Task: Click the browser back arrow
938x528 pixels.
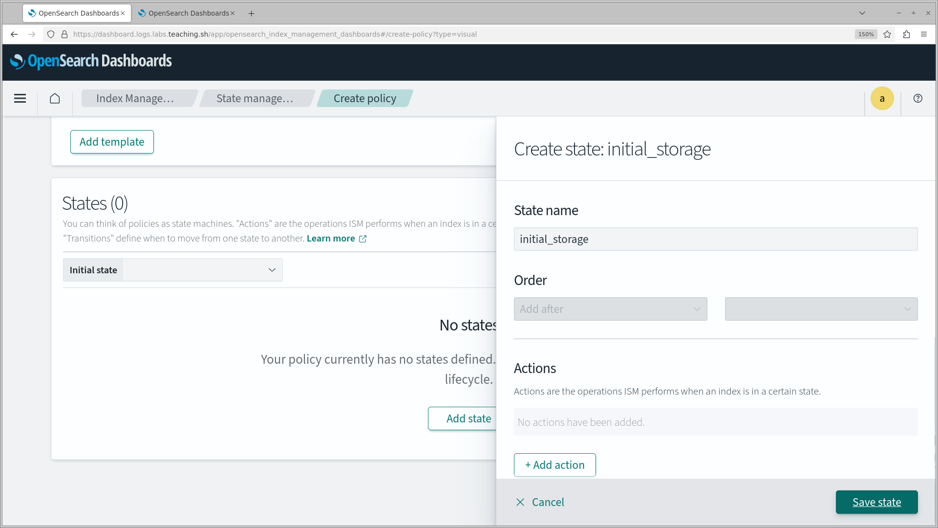Action: [x=14, y=34]
